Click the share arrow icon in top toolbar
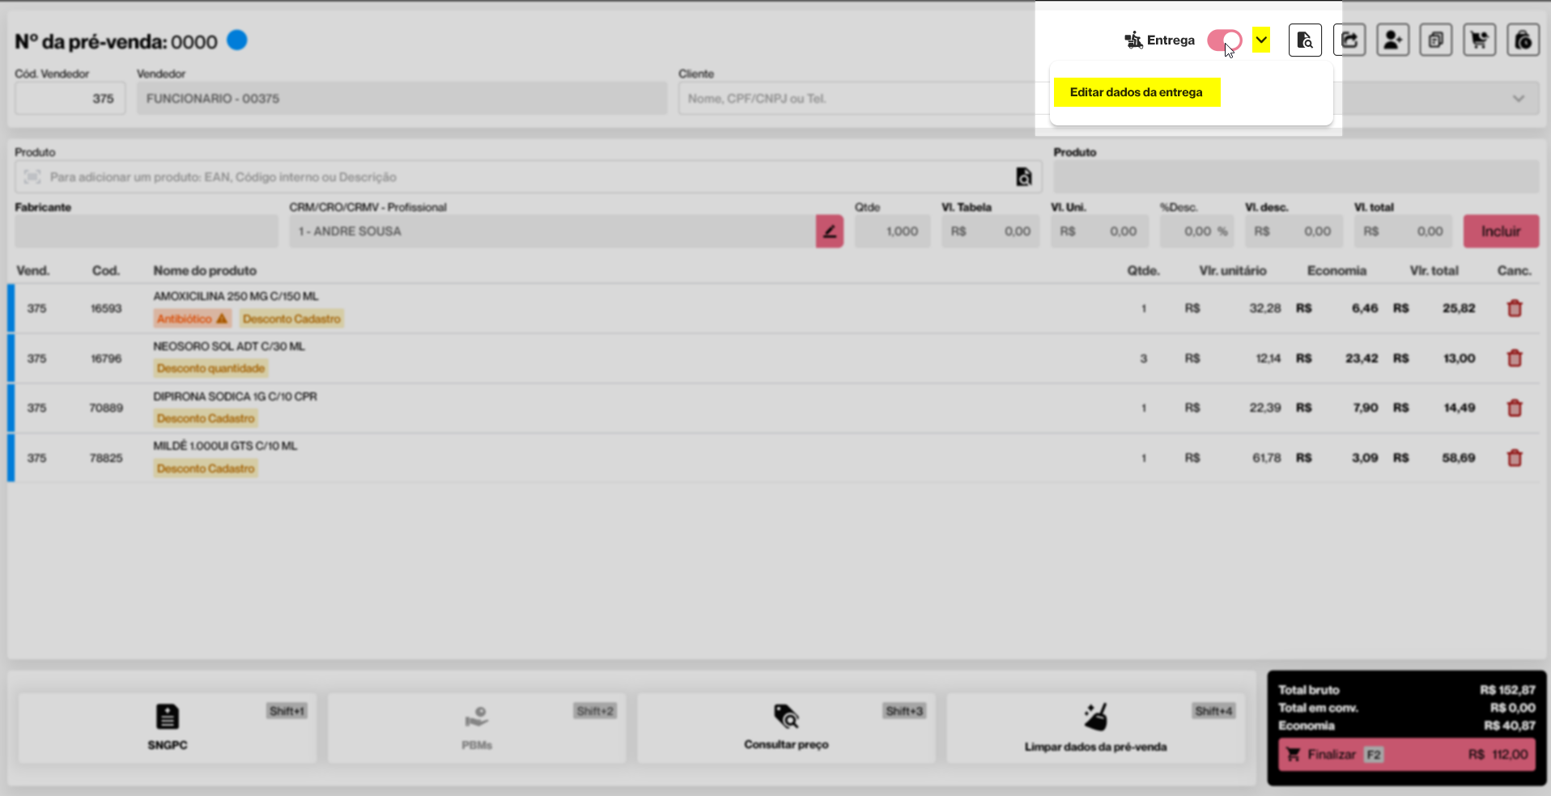Image resolution: width=1551 pixels, height=796 pixels. click(x=1349, y=40)
